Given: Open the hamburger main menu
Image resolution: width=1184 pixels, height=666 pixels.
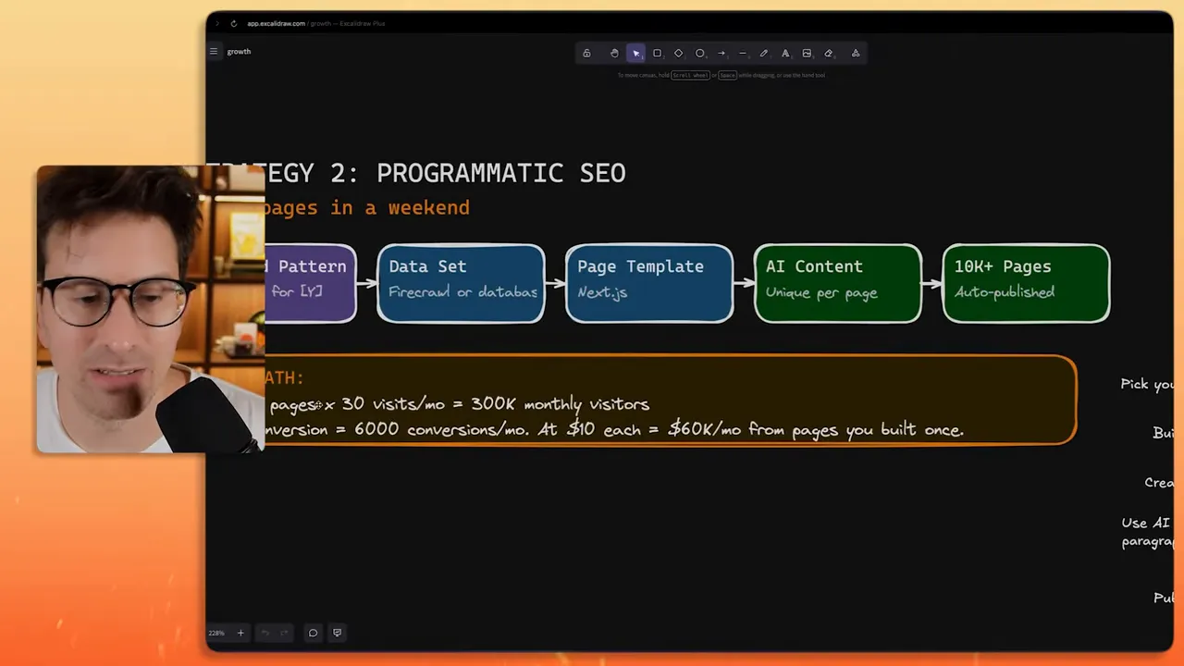Looking at the screenshot, I should (x=214, y=52).
